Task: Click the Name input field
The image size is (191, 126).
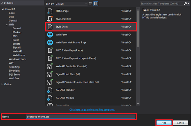Action: coord(81,117)
